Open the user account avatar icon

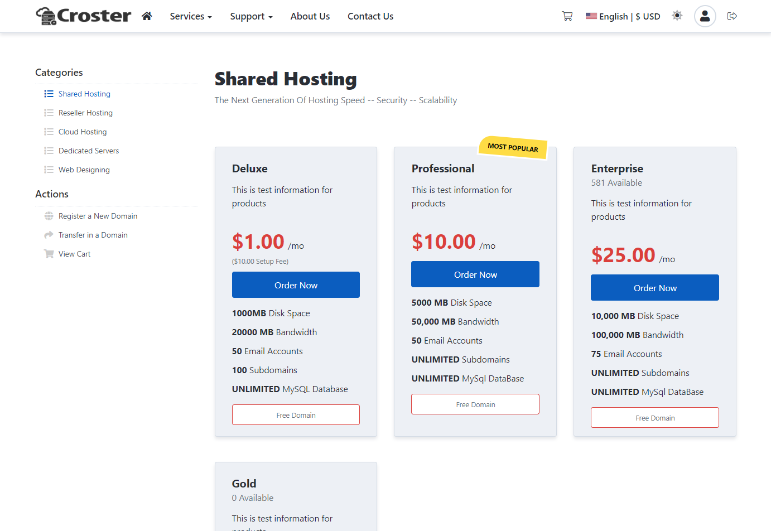705,16
